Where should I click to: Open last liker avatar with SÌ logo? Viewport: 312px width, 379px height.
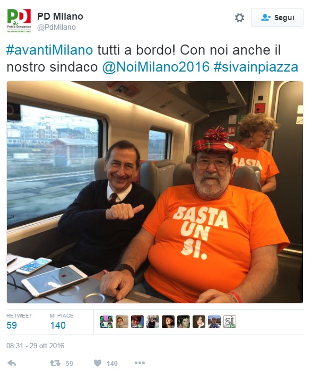pos(230,322)
